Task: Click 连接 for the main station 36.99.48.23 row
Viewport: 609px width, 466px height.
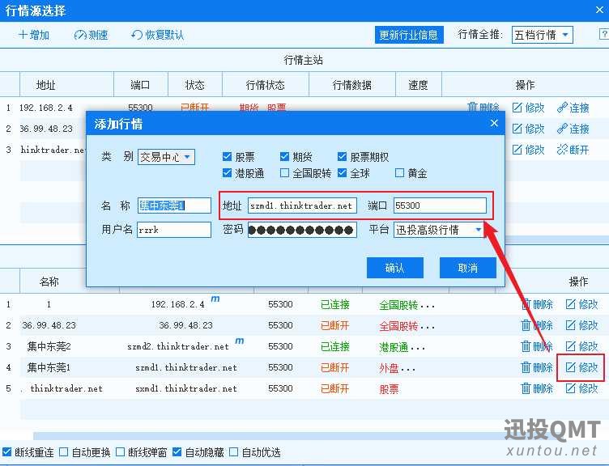Action: pos(573,129)
